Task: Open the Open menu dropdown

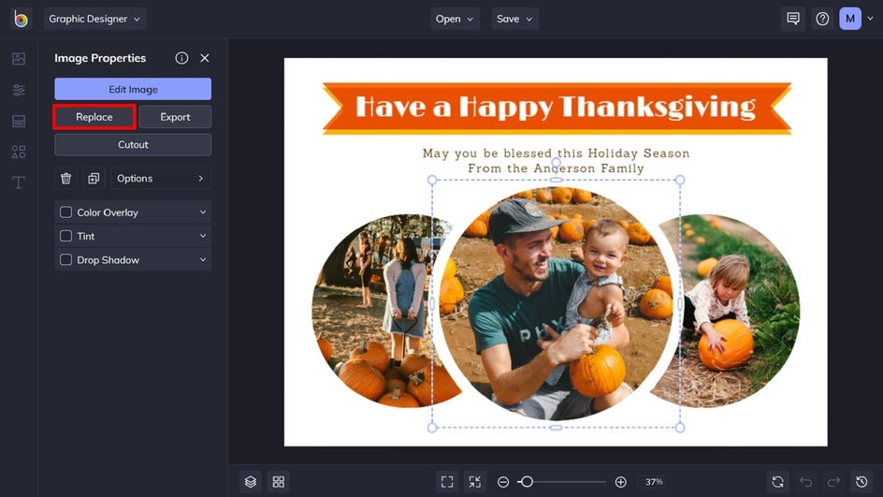Action: [x=455, y=19]
